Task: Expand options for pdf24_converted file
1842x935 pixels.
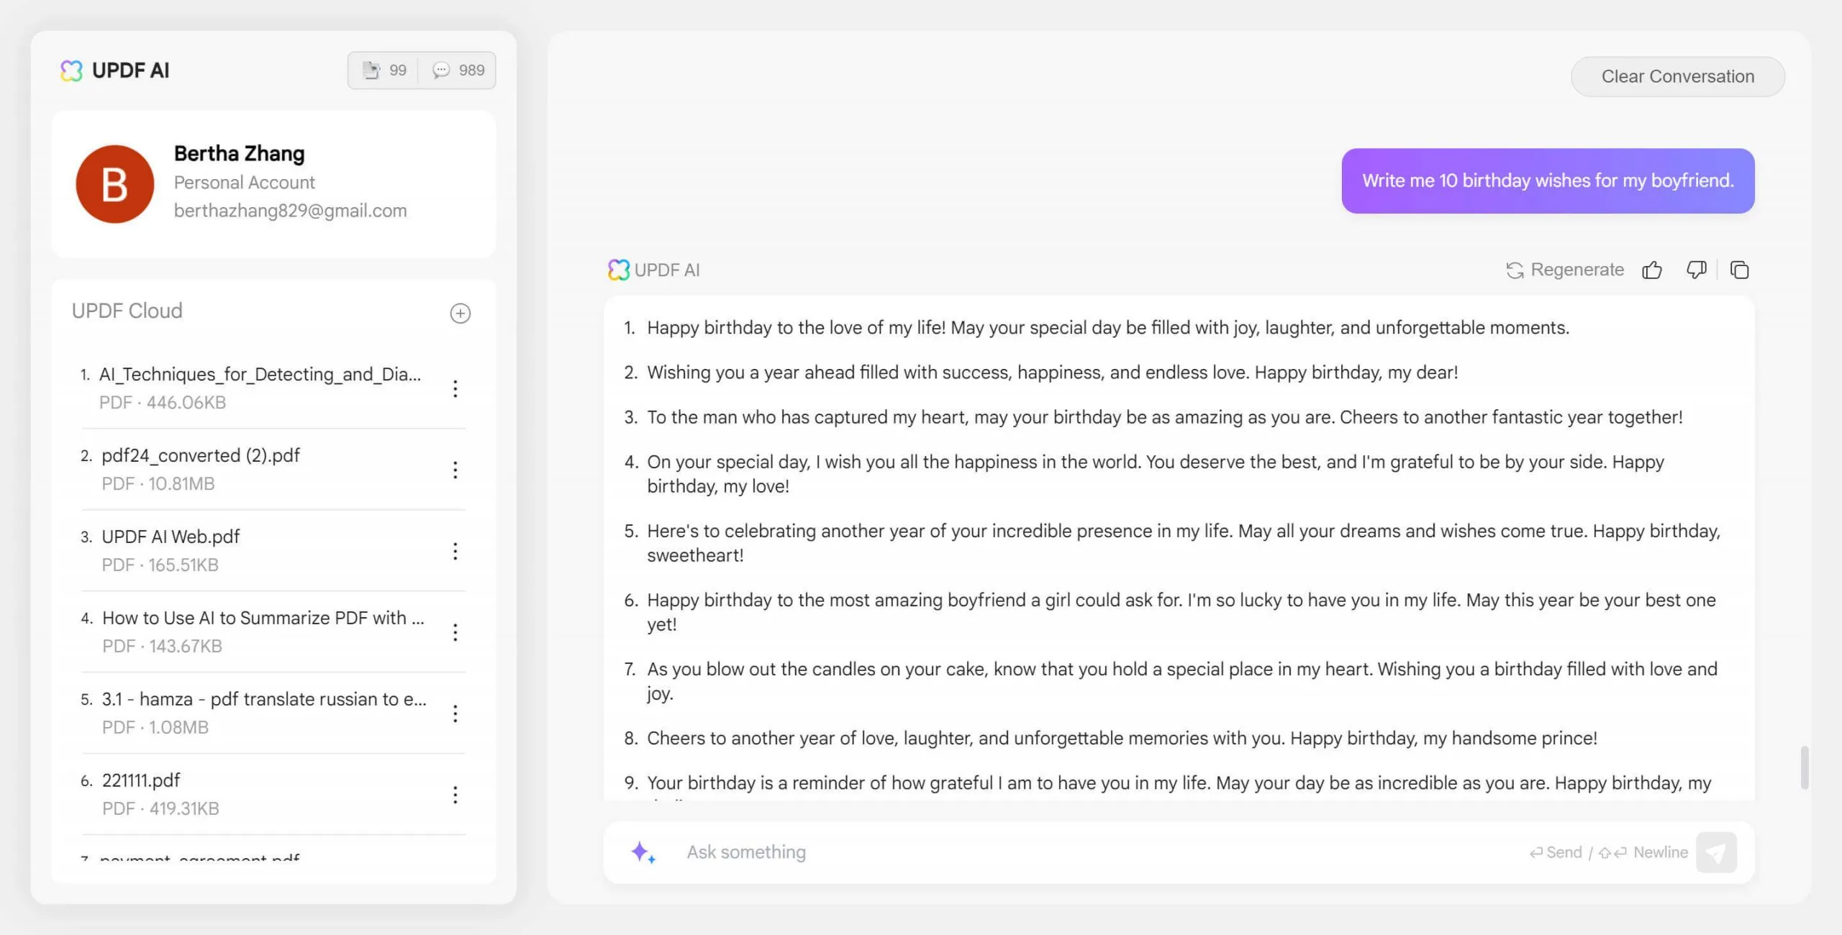Action: (x=453, y=467)
